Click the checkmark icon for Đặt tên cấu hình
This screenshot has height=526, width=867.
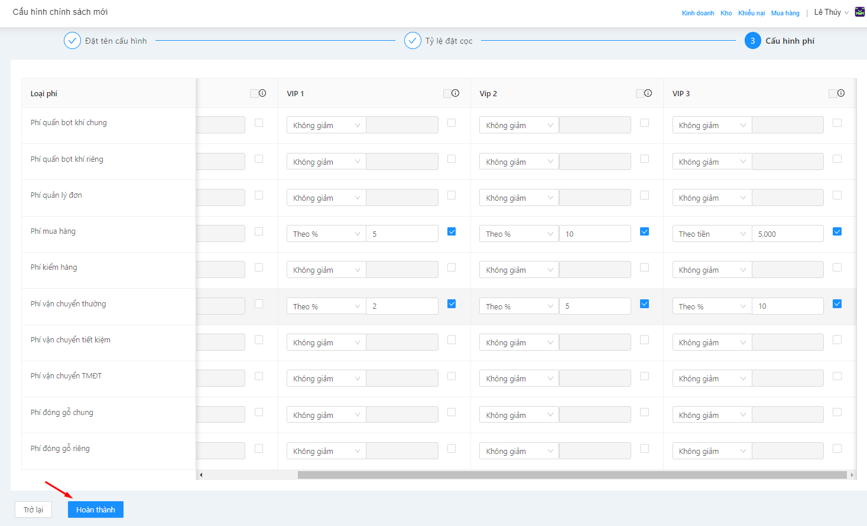click(72, 41)
